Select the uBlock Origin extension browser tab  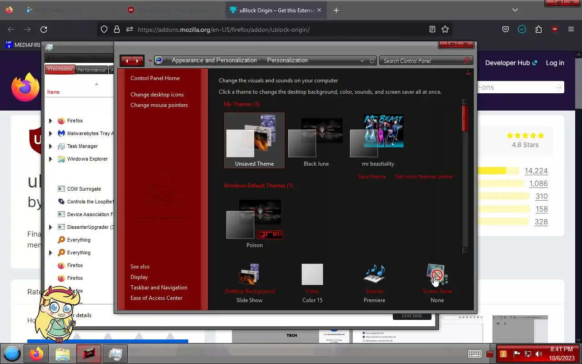point(276,10)
